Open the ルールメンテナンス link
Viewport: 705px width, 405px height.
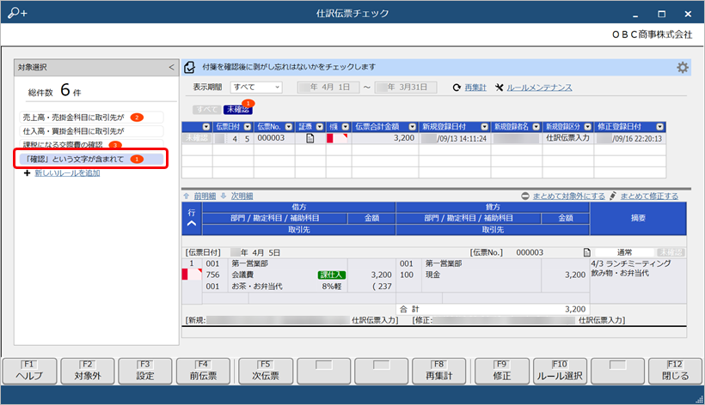click(x=540, y=88)
